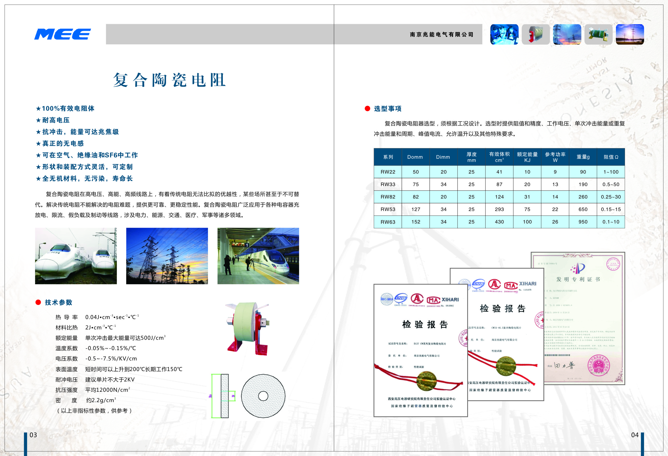The width and height of the screenshot is (668, 456).
Task: Click the blue MEE logo
Action: (x=62, y=34)
